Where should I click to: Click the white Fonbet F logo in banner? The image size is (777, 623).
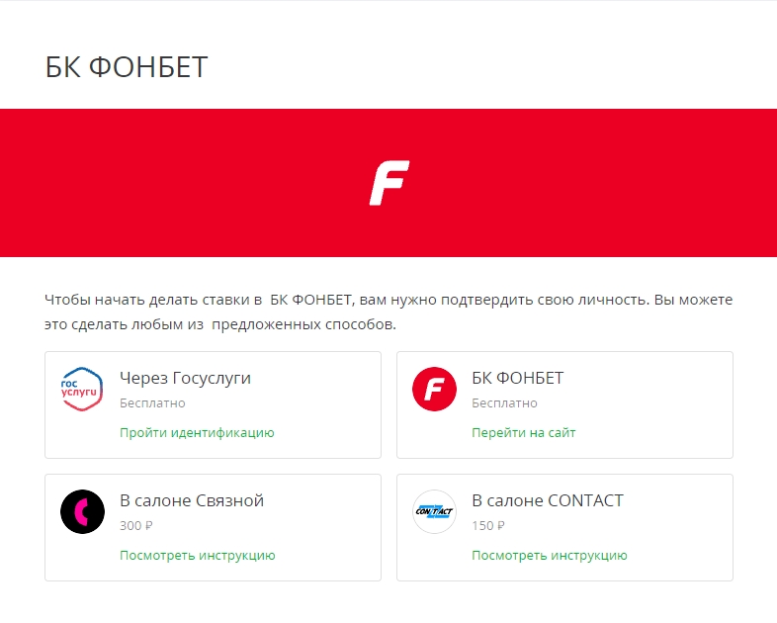388,184
